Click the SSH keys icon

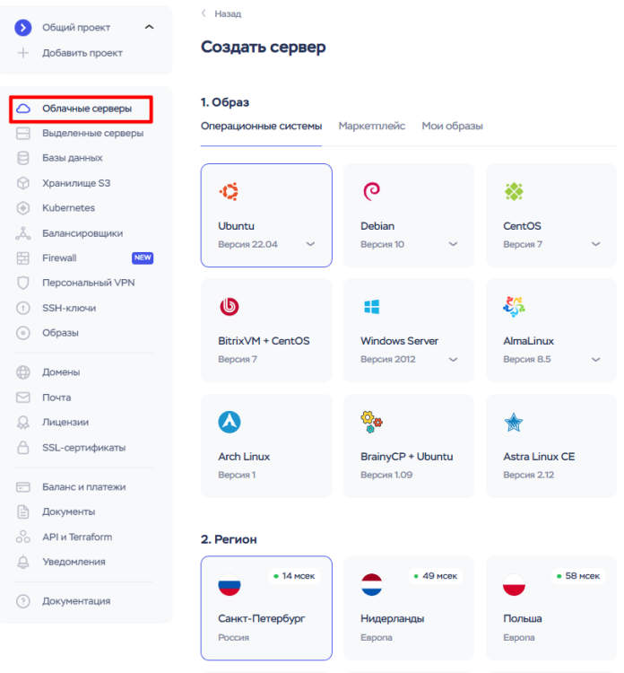pyautogui.click(x=23, y=308)
